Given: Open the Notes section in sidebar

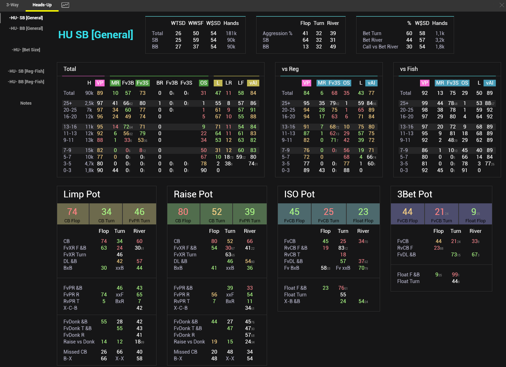Looking at the screenshot, I should pyautogui.click(x=26, y=103).
